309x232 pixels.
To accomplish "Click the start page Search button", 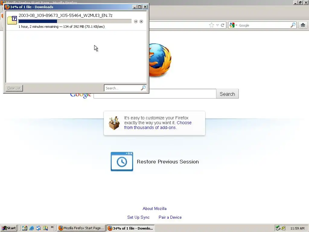I will 228,94.
